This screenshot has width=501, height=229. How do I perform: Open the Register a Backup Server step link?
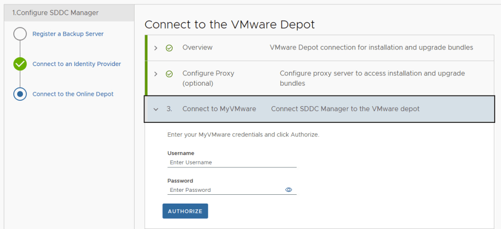pos(68,34)
